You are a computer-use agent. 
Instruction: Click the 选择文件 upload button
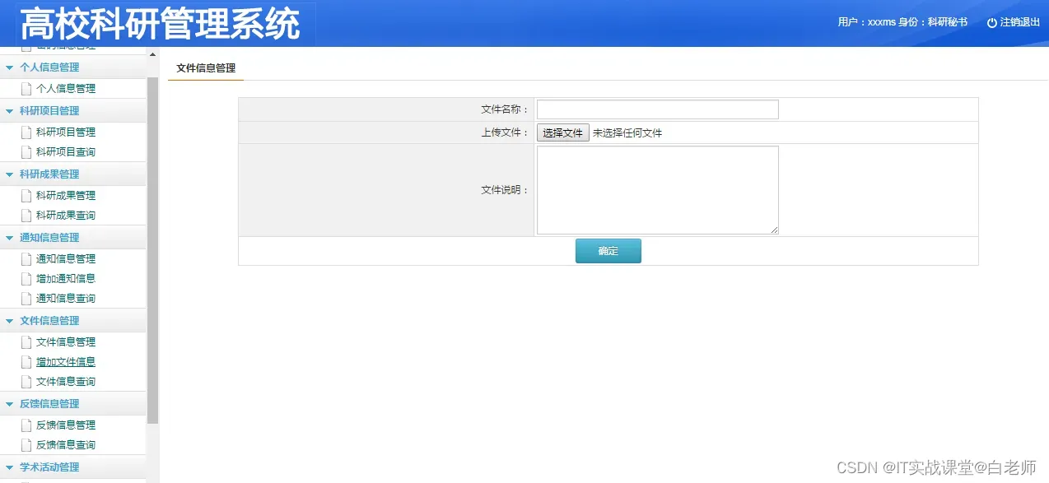tap(562, 132)
